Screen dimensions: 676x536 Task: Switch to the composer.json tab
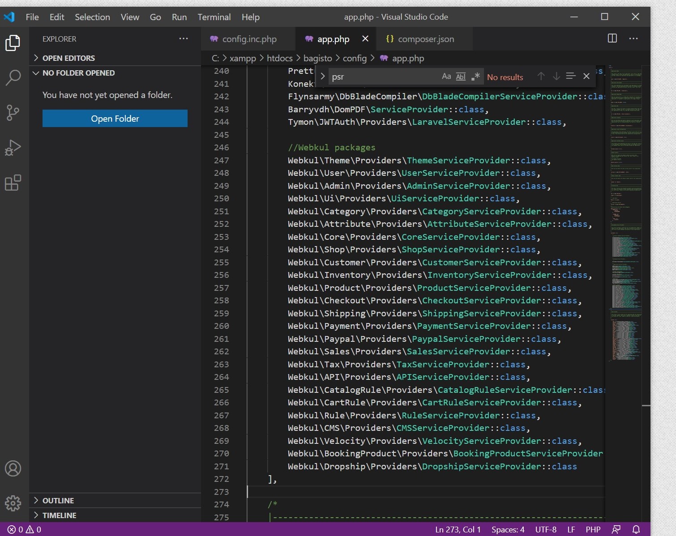click(x=424, y=39)
